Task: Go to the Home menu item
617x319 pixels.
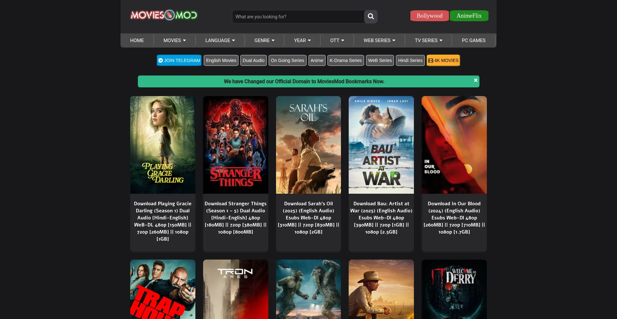Action: point(137,40)
